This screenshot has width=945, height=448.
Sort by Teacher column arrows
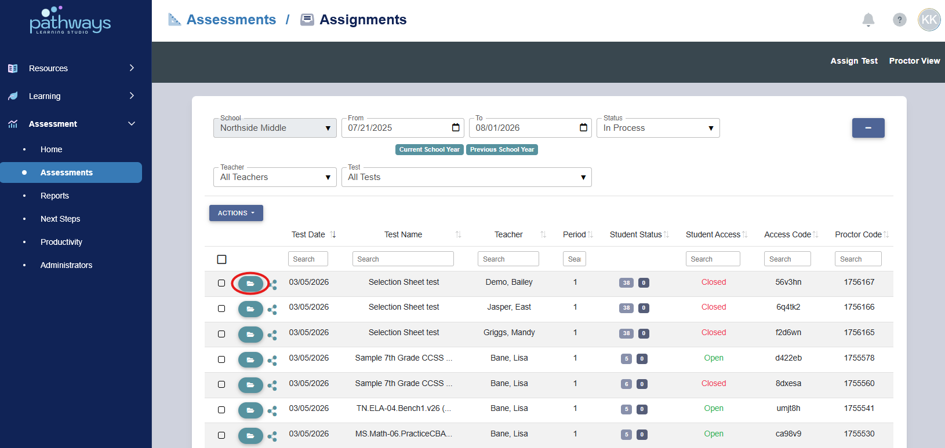[x=543, y=234]
